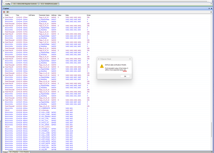The width and height of the screenshot is (214, 153).
Task: Expand Read Result row for Page_11_of_16
Action: point(4,75)
